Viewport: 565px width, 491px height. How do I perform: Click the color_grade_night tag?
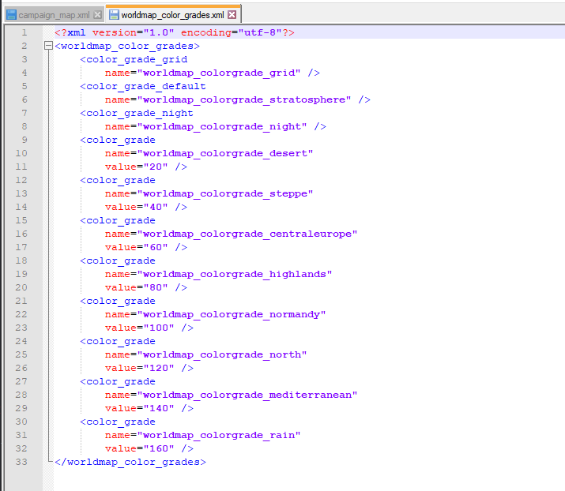pos(137,113)
